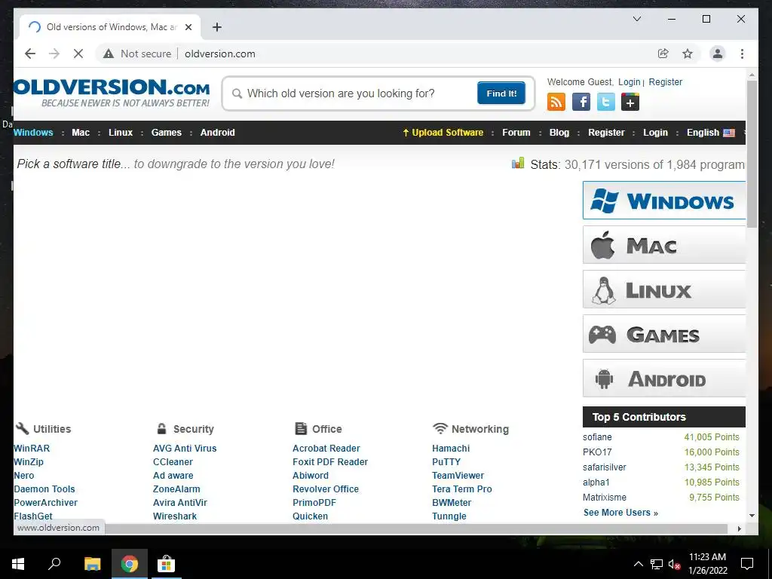Click the OldVersion.com logo
Image resolution: width=772 pixels, height=579 pixels.
pos(112,92)
